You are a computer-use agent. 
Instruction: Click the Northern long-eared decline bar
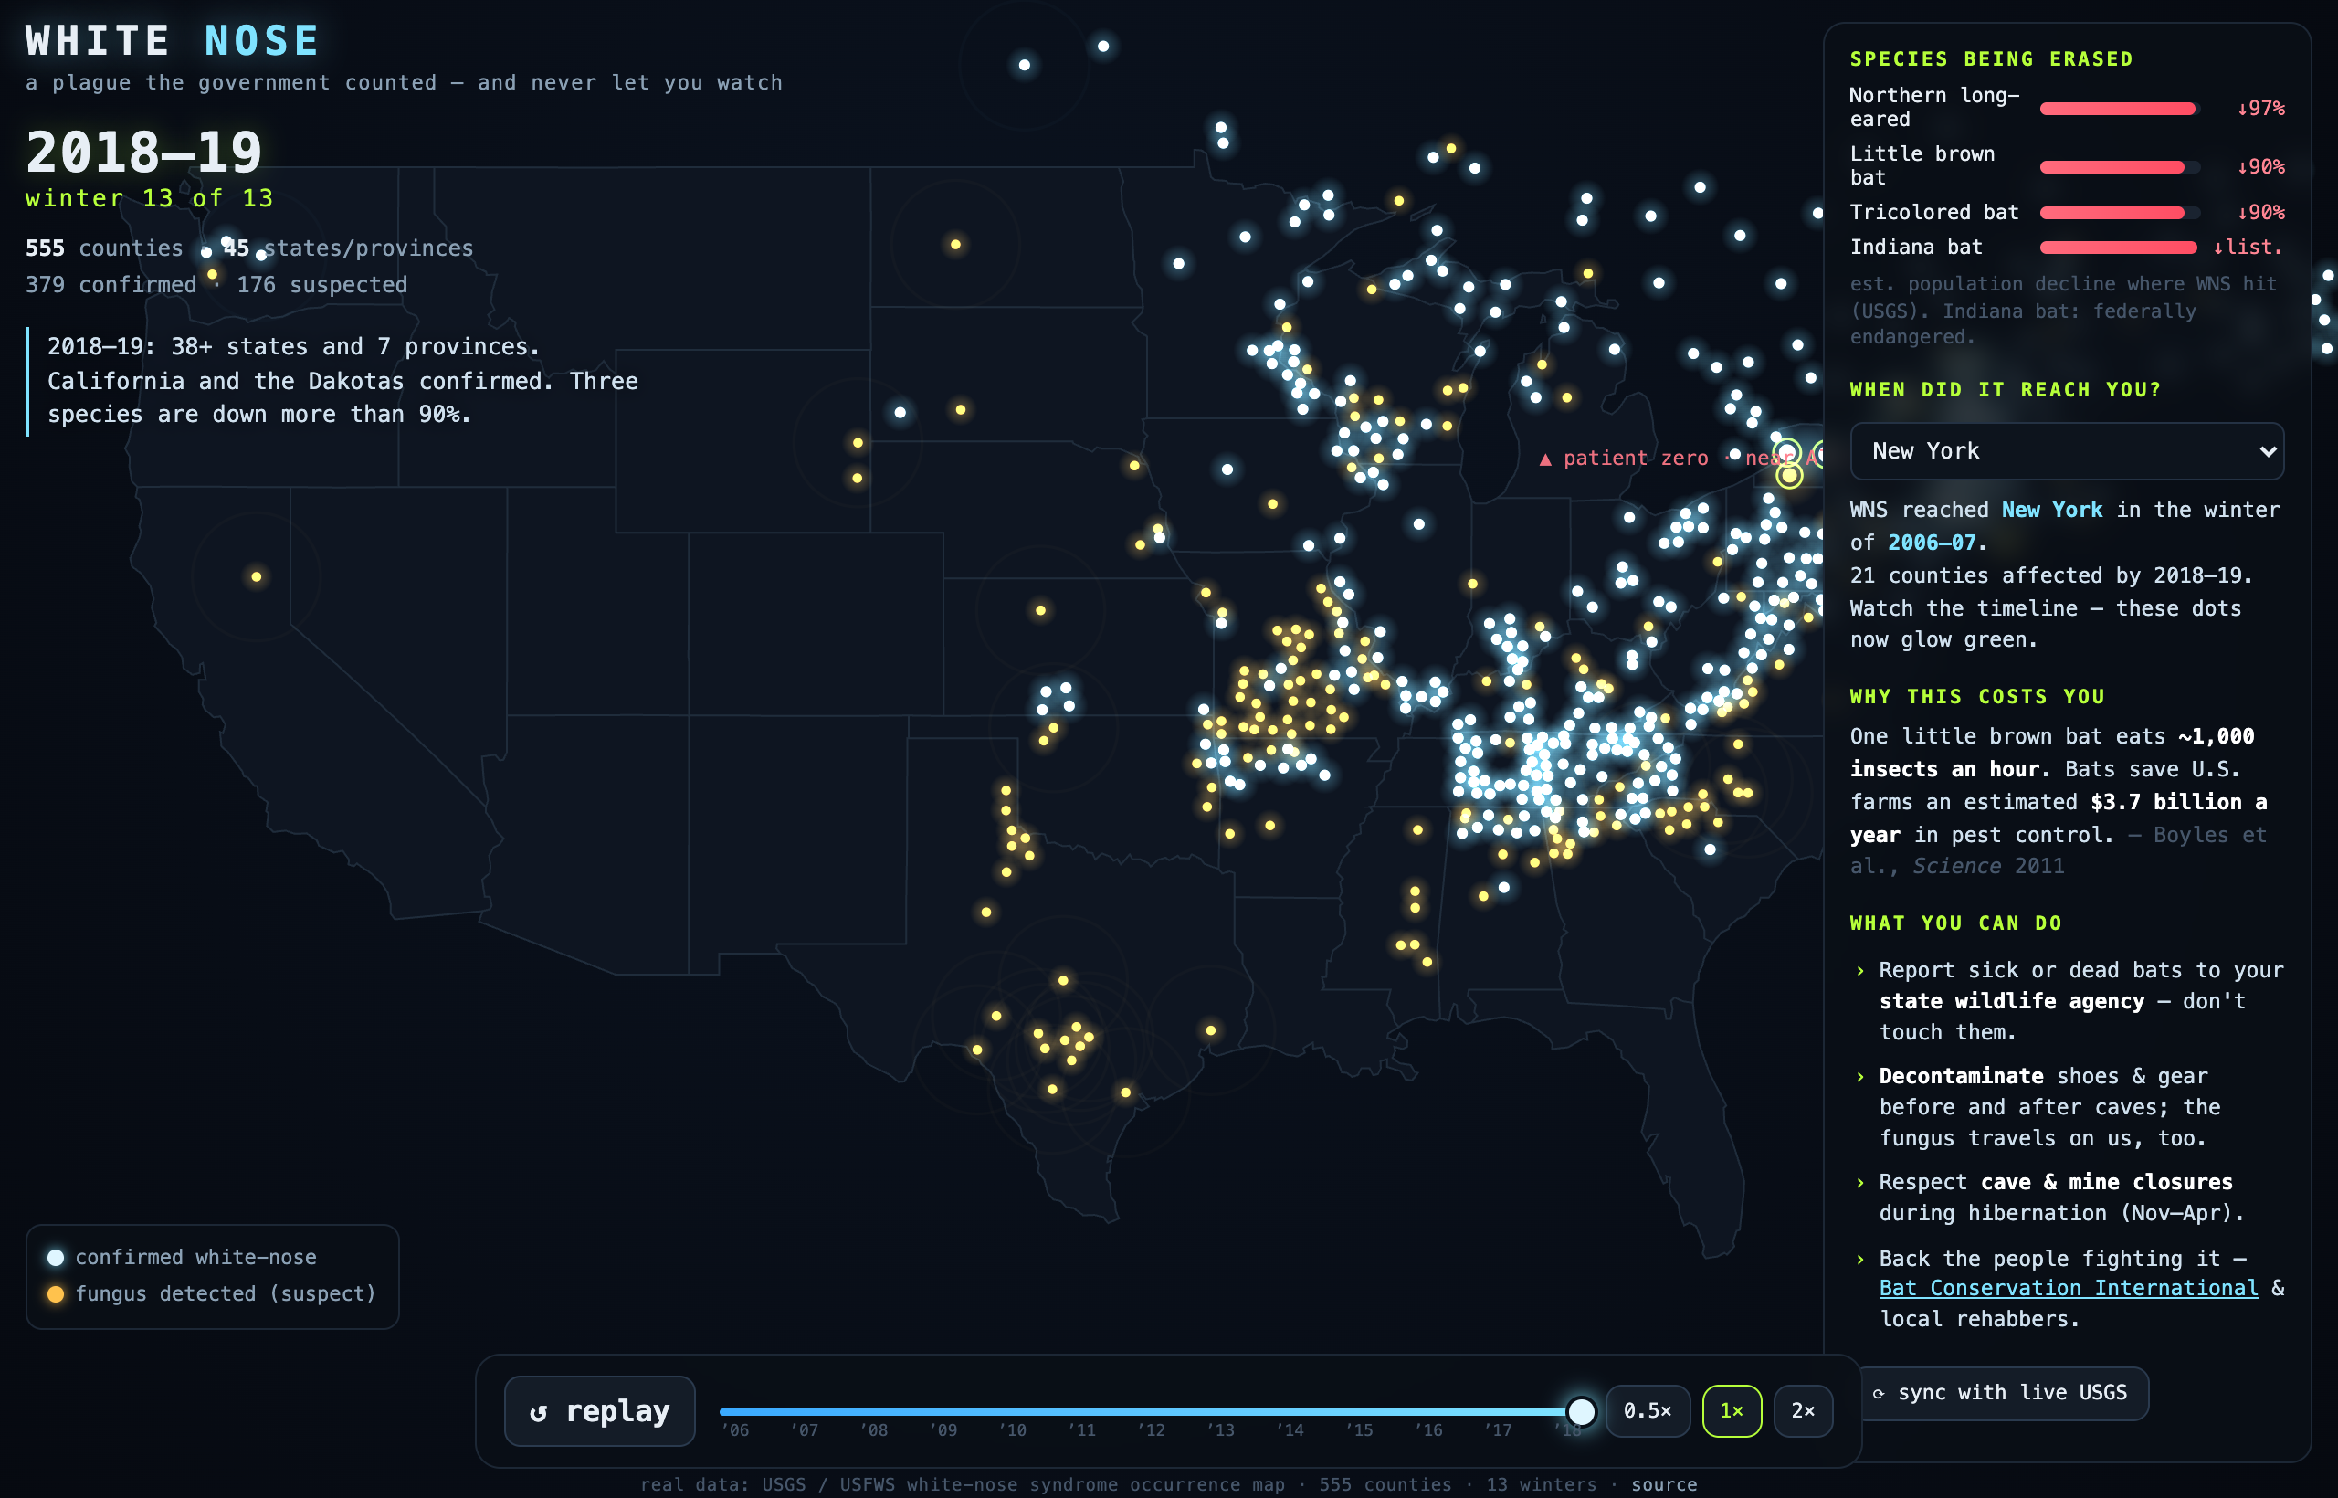(2118, 108)
